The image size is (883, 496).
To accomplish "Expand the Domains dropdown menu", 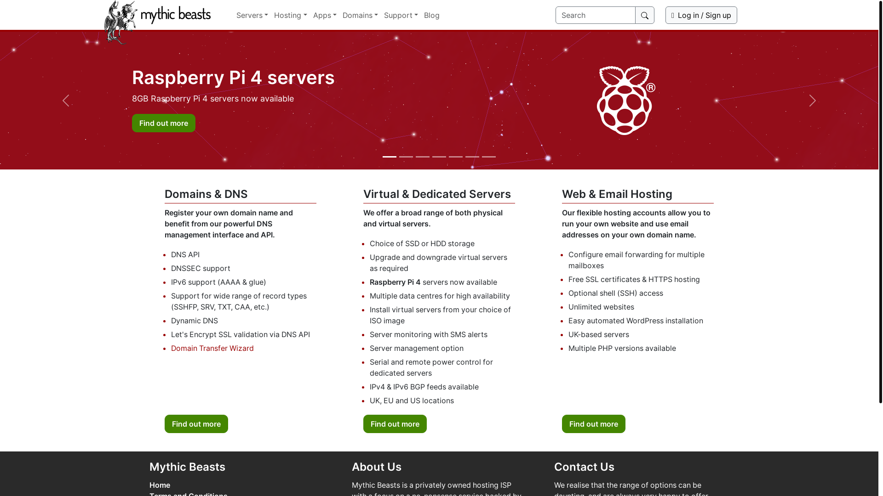I will pos(360,15).
